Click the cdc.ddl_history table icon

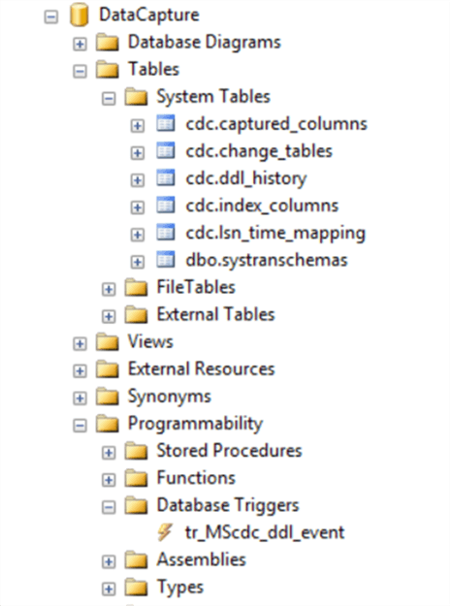[x=166, y=178]
